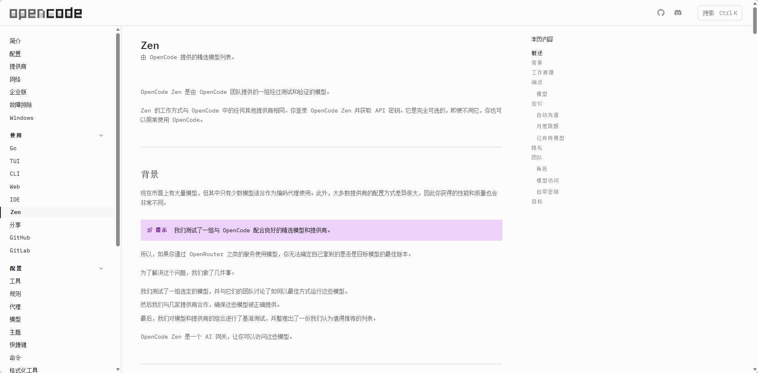Jump to 角色 in page contents
Screen dimensions: 758x373
tap(542, 169)
